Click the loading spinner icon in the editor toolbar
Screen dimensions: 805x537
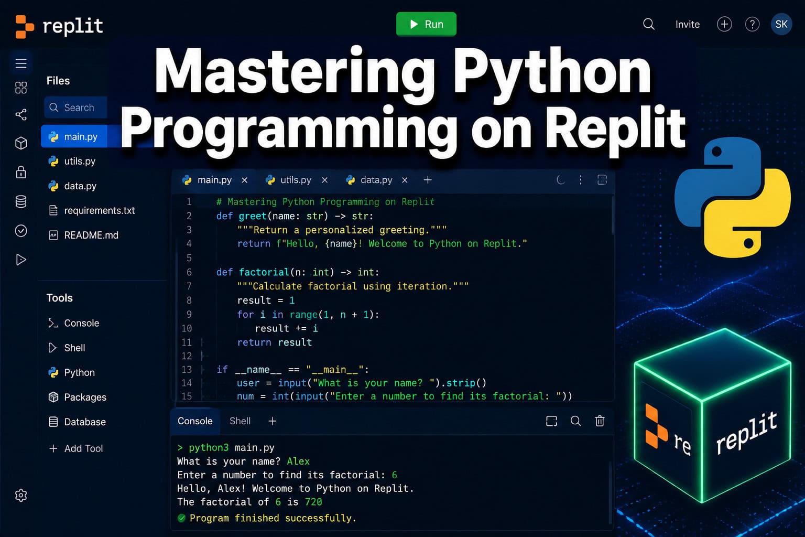(x=561, y=180)
